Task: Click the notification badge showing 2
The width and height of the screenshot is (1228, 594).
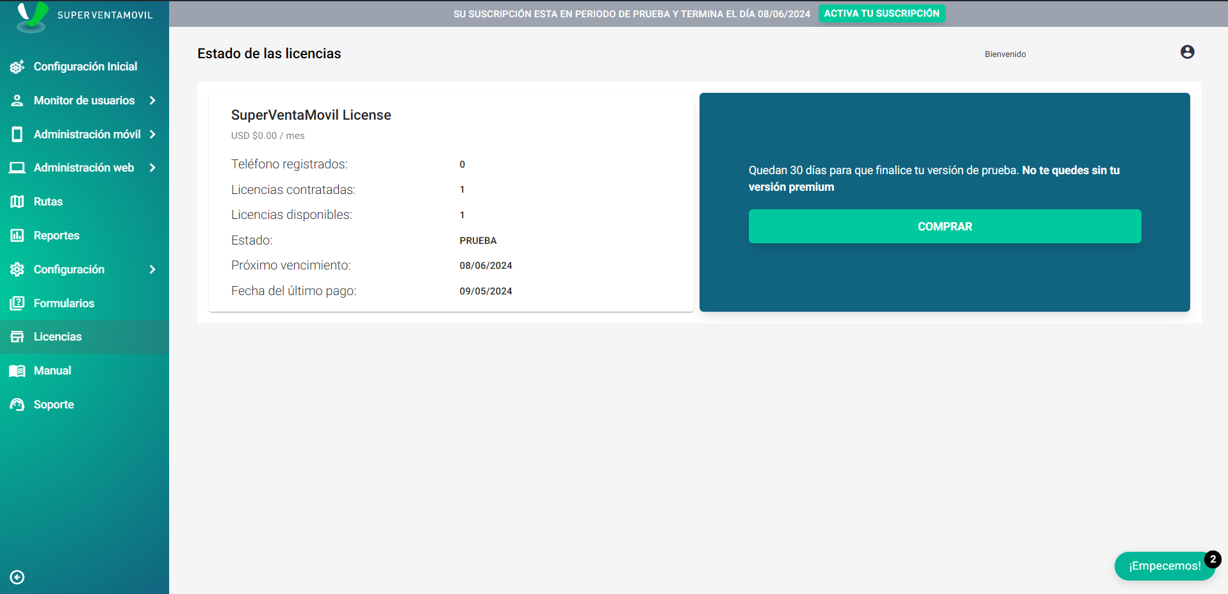Action: click(1213, 559)
